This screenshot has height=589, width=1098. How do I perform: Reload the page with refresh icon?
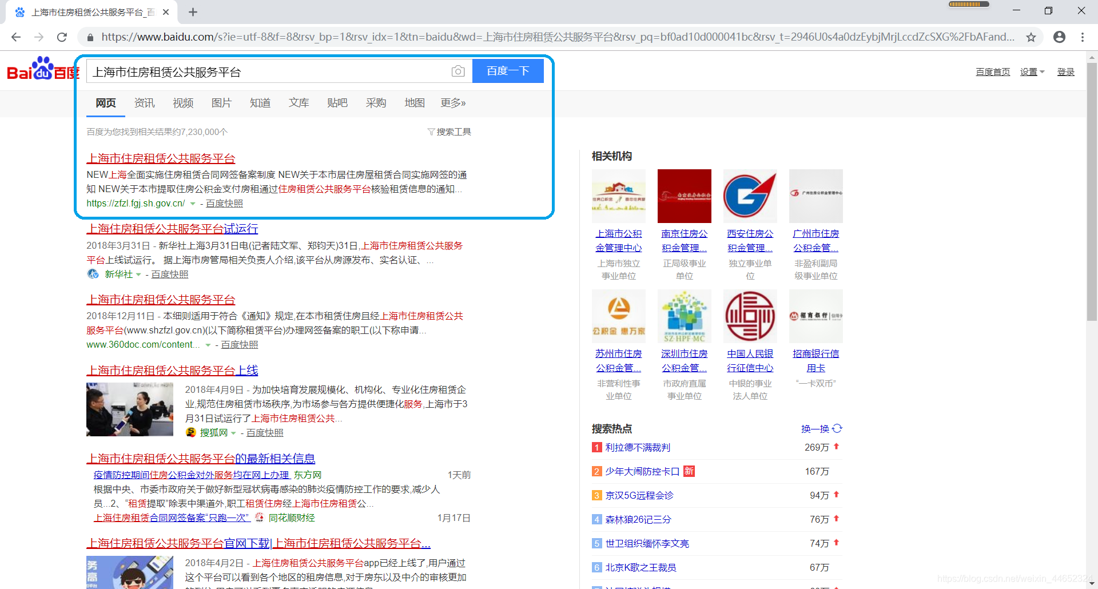[62, 37]
